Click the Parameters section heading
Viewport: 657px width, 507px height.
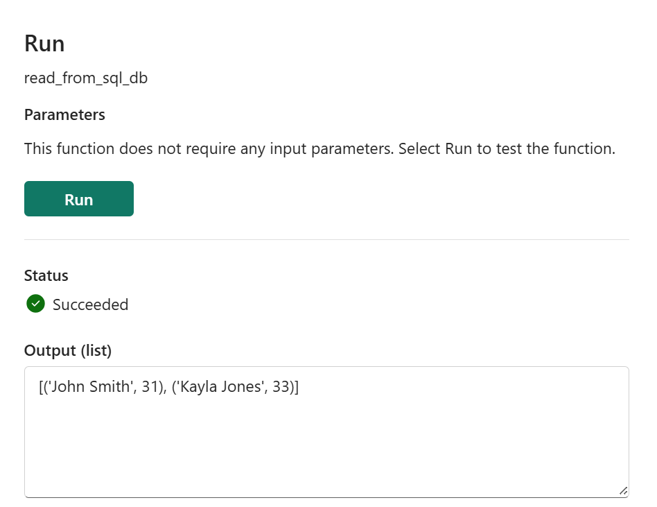pos(64,114)
